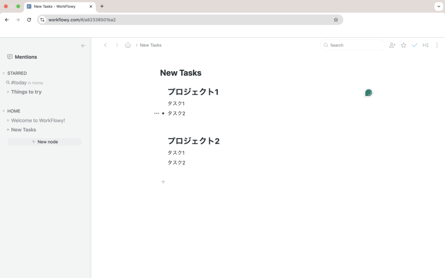Star the New Tasks page
This screenshot has width=445, height=278.
point(403,45)
